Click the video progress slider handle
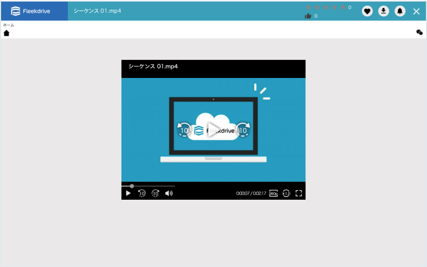This screenshot has height=267, width=427. (x=132, y=186)
